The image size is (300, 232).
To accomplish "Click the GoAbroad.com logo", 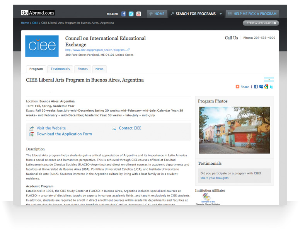I will [37, 13].
